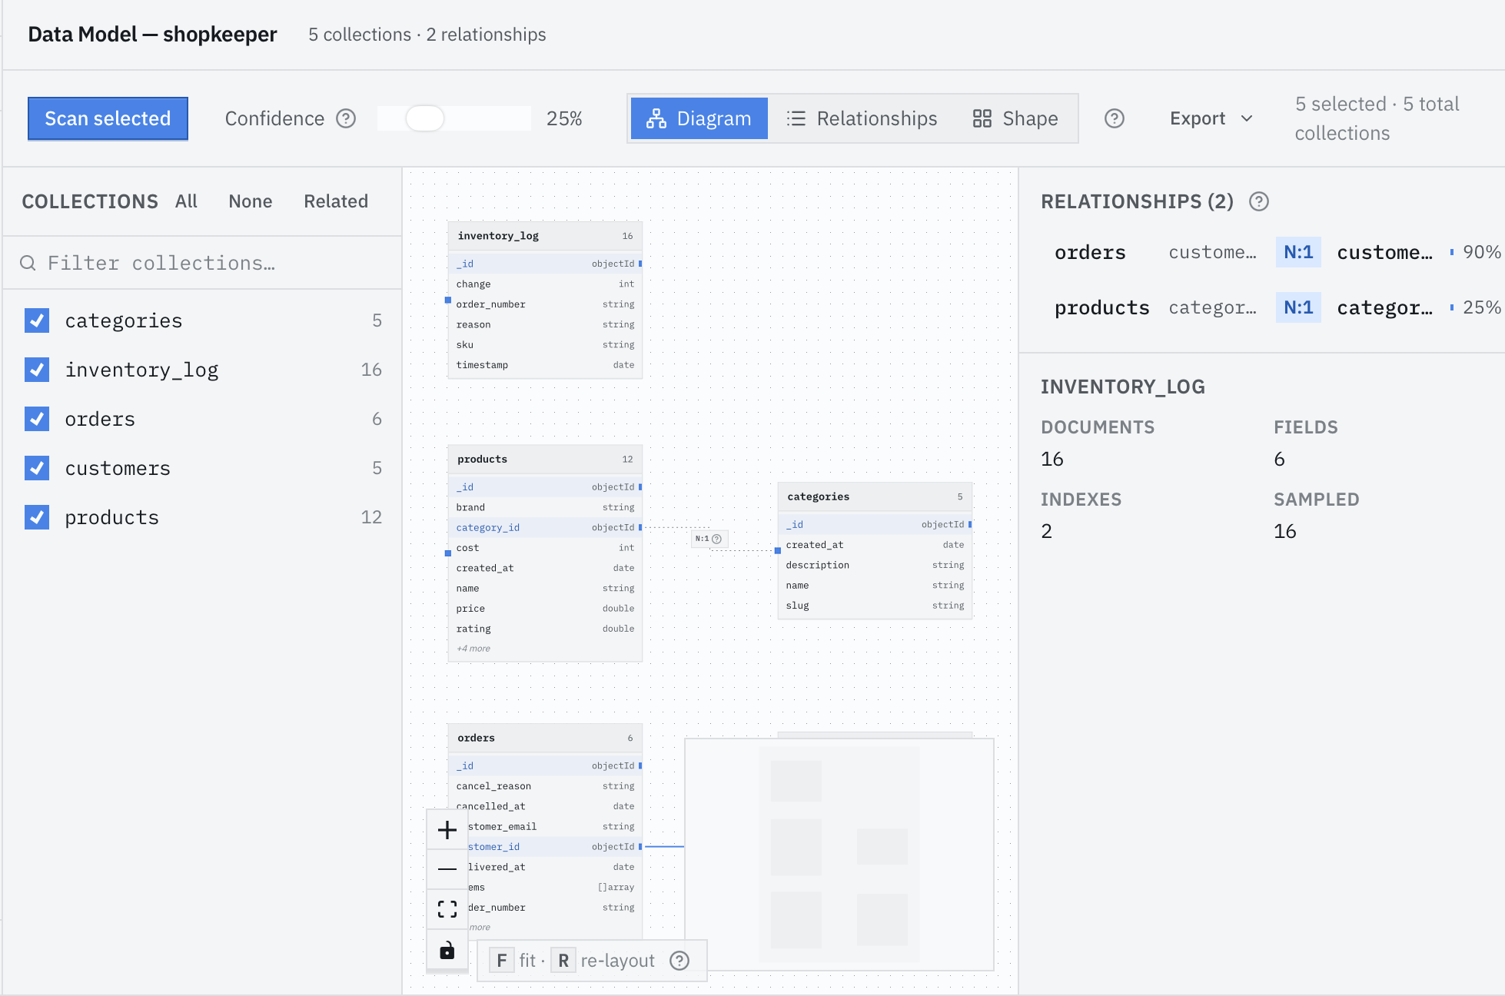Select None of the collections
The height and width of the screenshot is (996, 1505).
coord(251,201)
